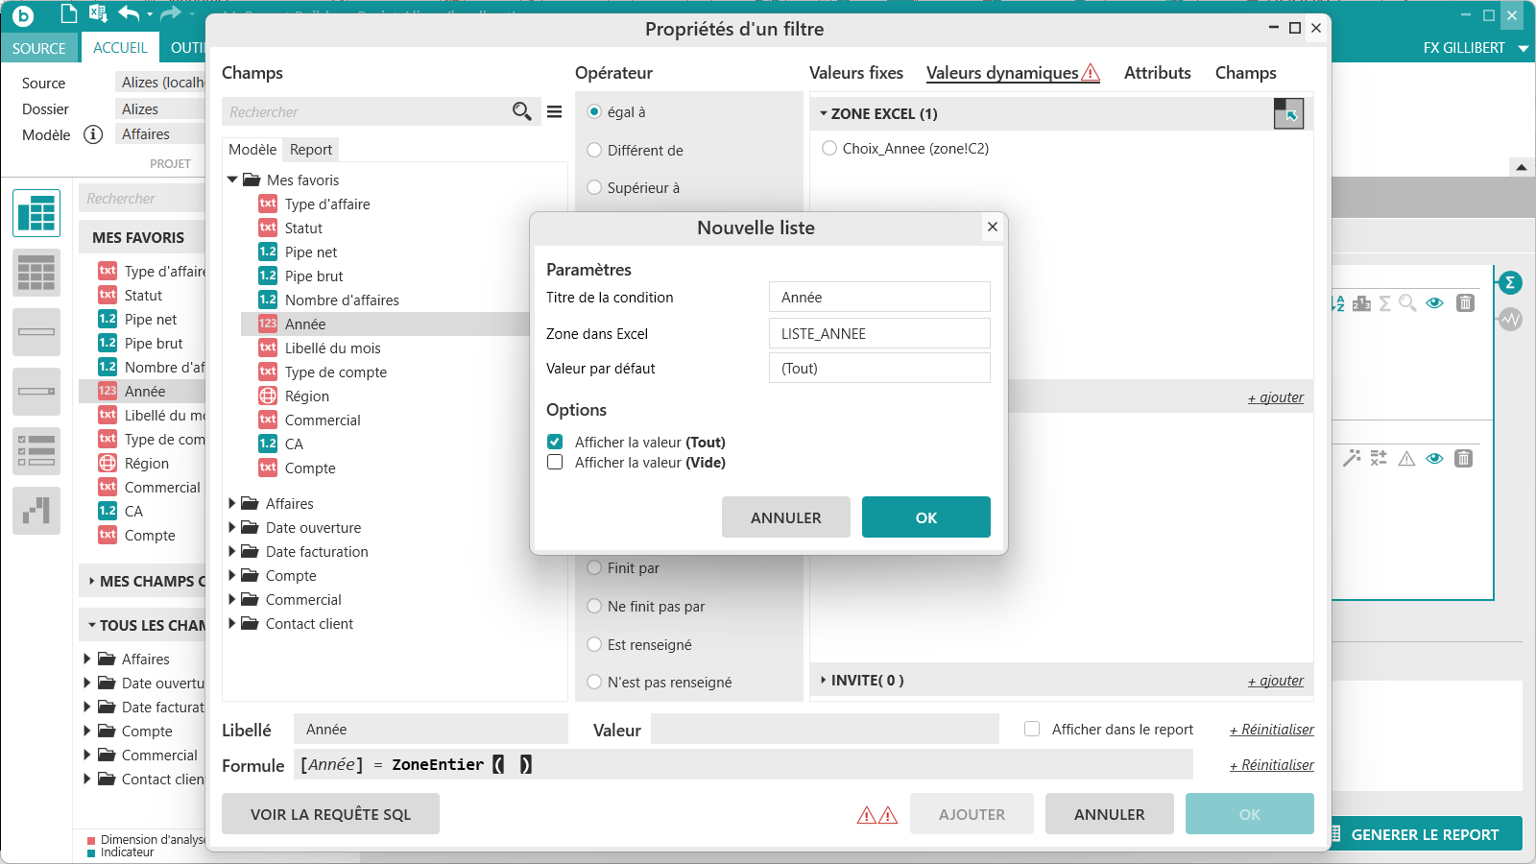Viewport: 1536px width, 864px height.
Task: Click the search magnifier icon in Champs
Action: click(521, 111)
